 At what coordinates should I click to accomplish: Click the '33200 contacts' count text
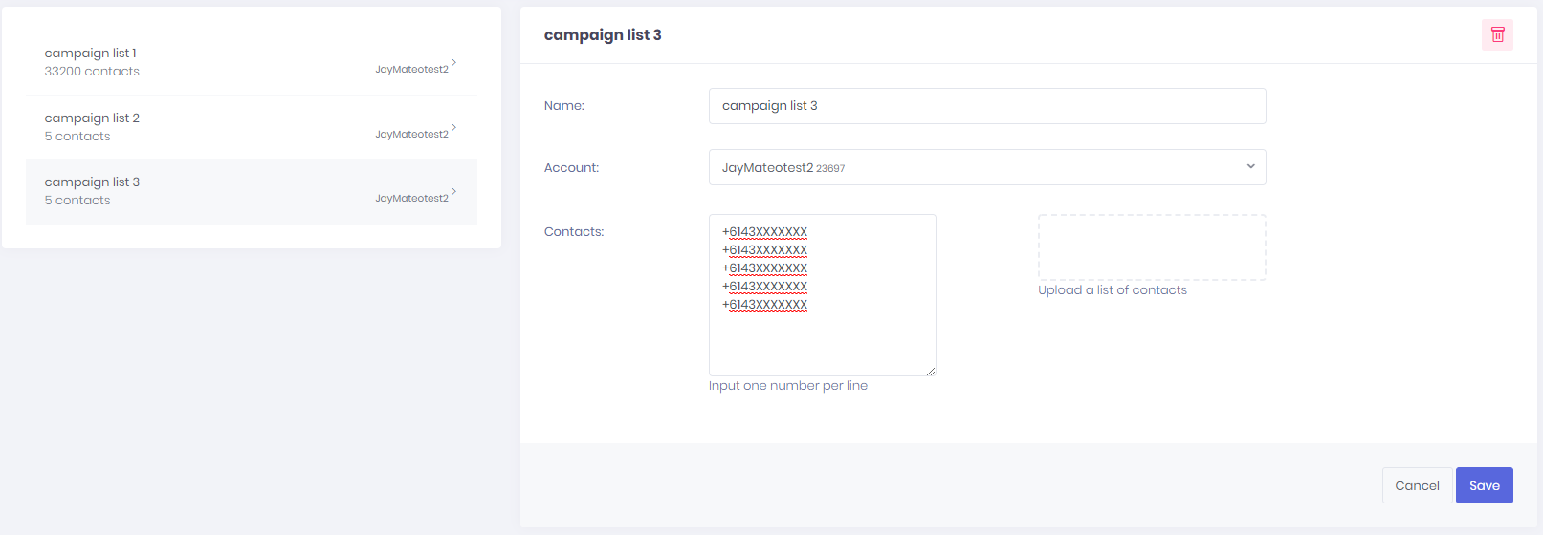coord(92,72)
